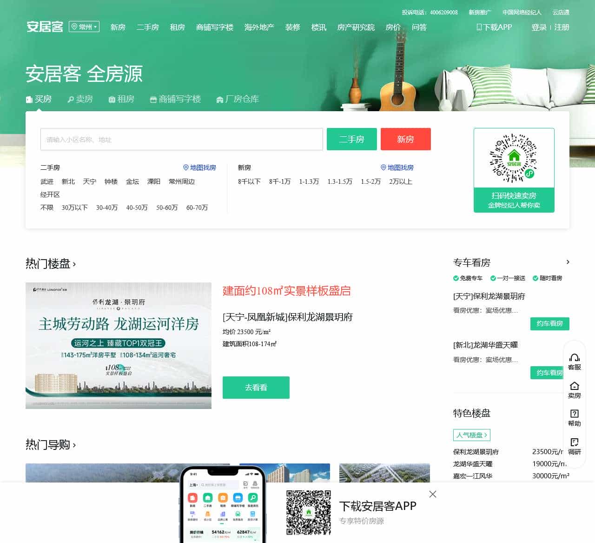Open the 二手房 navigation menu item

tap(148, 27)
